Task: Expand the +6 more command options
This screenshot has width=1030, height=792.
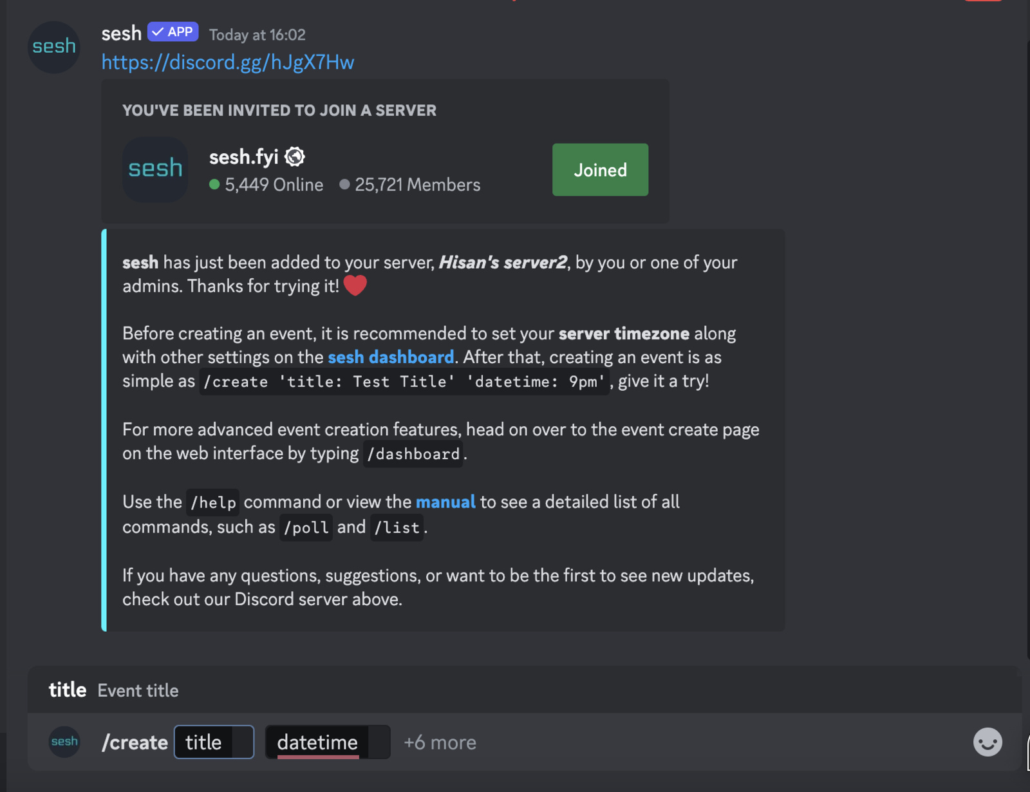Action: [440, 742]
